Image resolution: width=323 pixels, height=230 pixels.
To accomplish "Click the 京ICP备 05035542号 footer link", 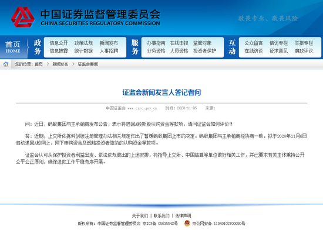I will [x=160, y=224].
